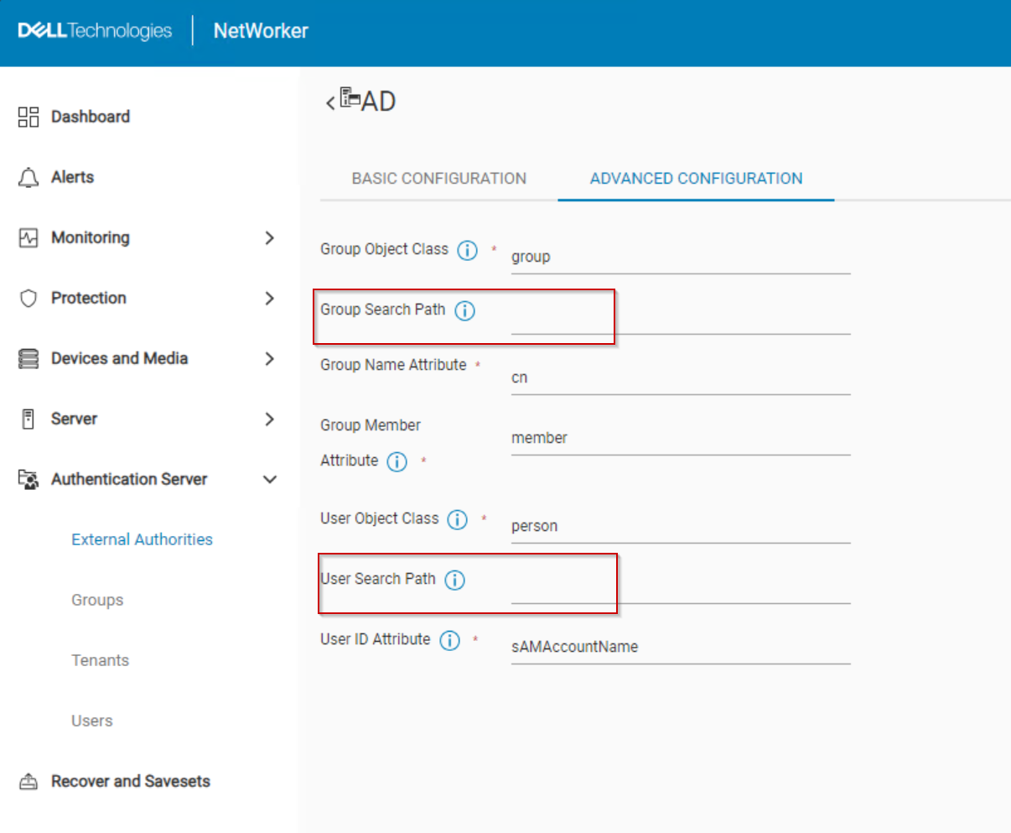Screen dimensions: 1011x833
Task: Show the User Search Path info tooltip
Action: [455, 580]
